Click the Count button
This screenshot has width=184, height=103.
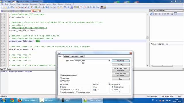coord(120,65)
